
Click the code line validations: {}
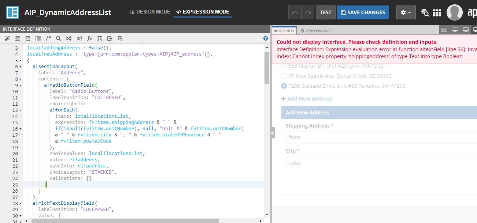pyautogui.click(x=71, y=178)
